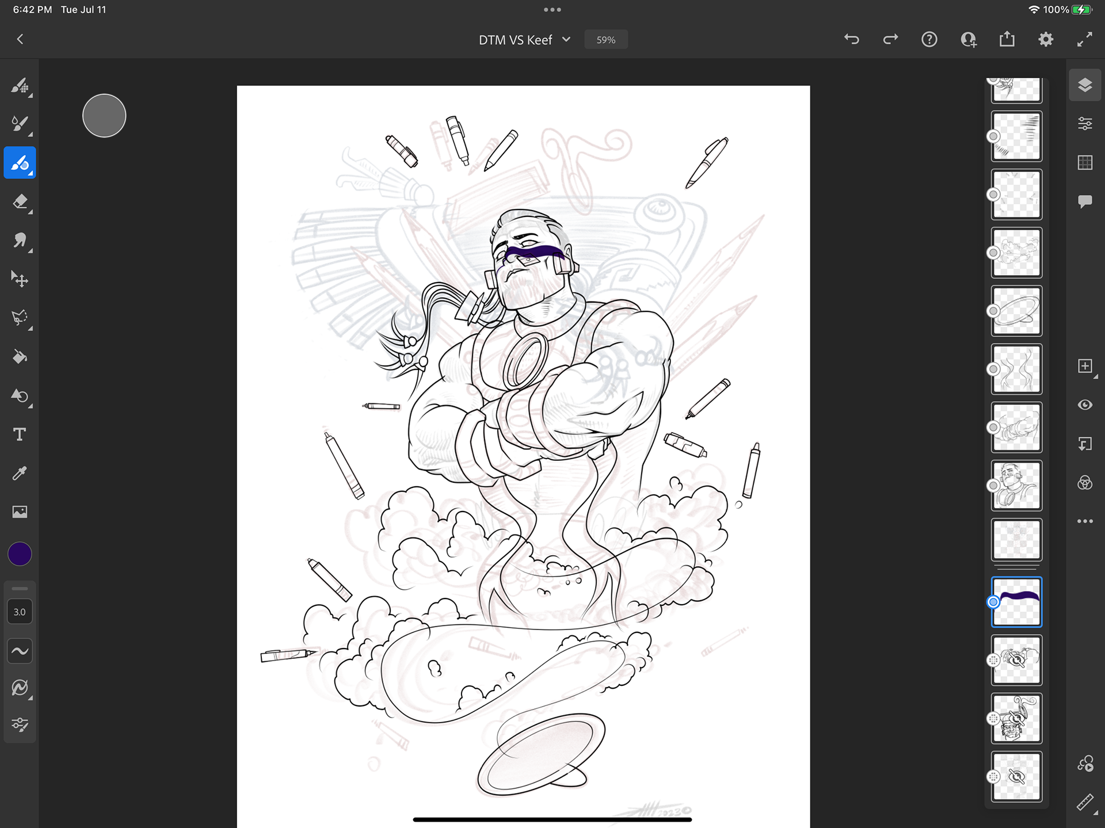Select the Text tool

pyautogui.click(x=20, y=434)
